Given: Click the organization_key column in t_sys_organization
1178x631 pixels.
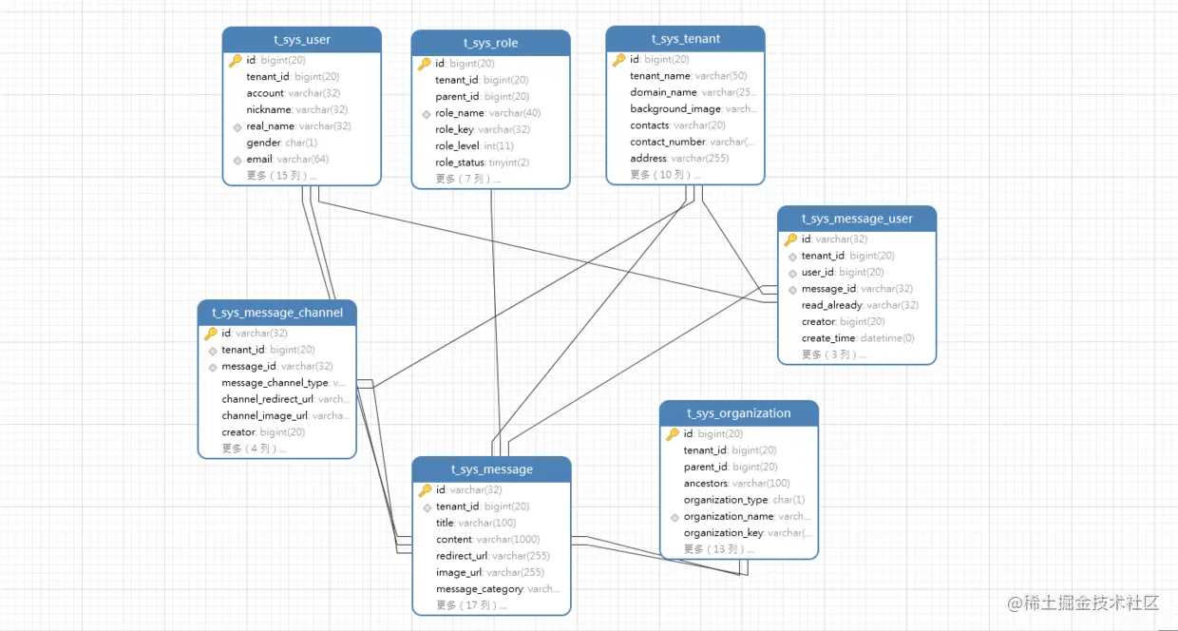Looking at the screenshot, I should coord(748,533).
